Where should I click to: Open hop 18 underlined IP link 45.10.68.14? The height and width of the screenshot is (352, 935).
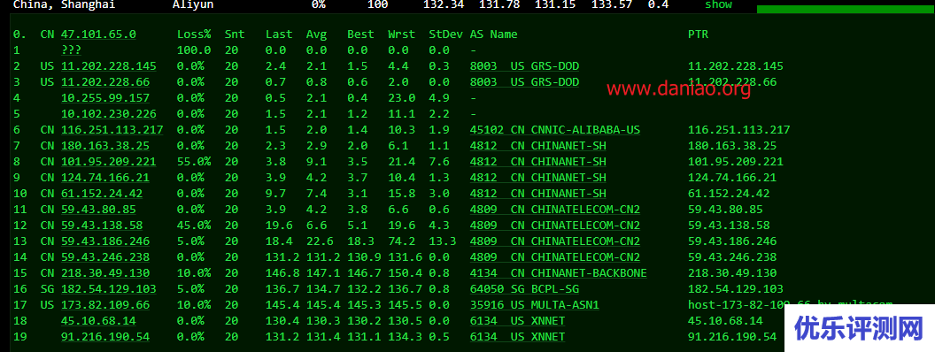(x=98, y=320)
